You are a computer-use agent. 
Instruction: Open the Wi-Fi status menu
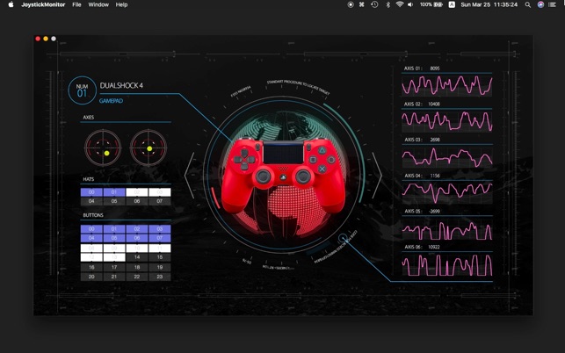click(399, 4)
